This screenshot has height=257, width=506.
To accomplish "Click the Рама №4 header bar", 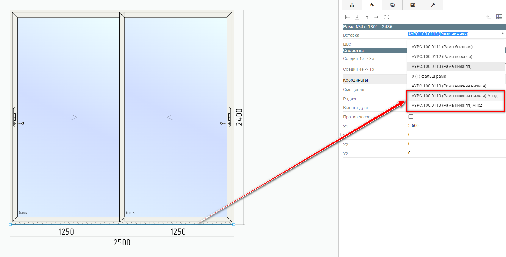I will 424,27.
